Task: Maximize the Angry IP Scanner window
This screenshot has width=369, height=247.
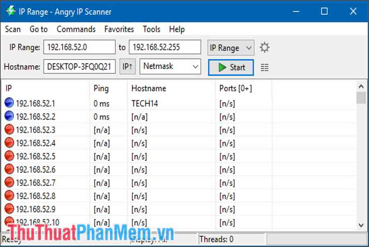Action: 324,11
